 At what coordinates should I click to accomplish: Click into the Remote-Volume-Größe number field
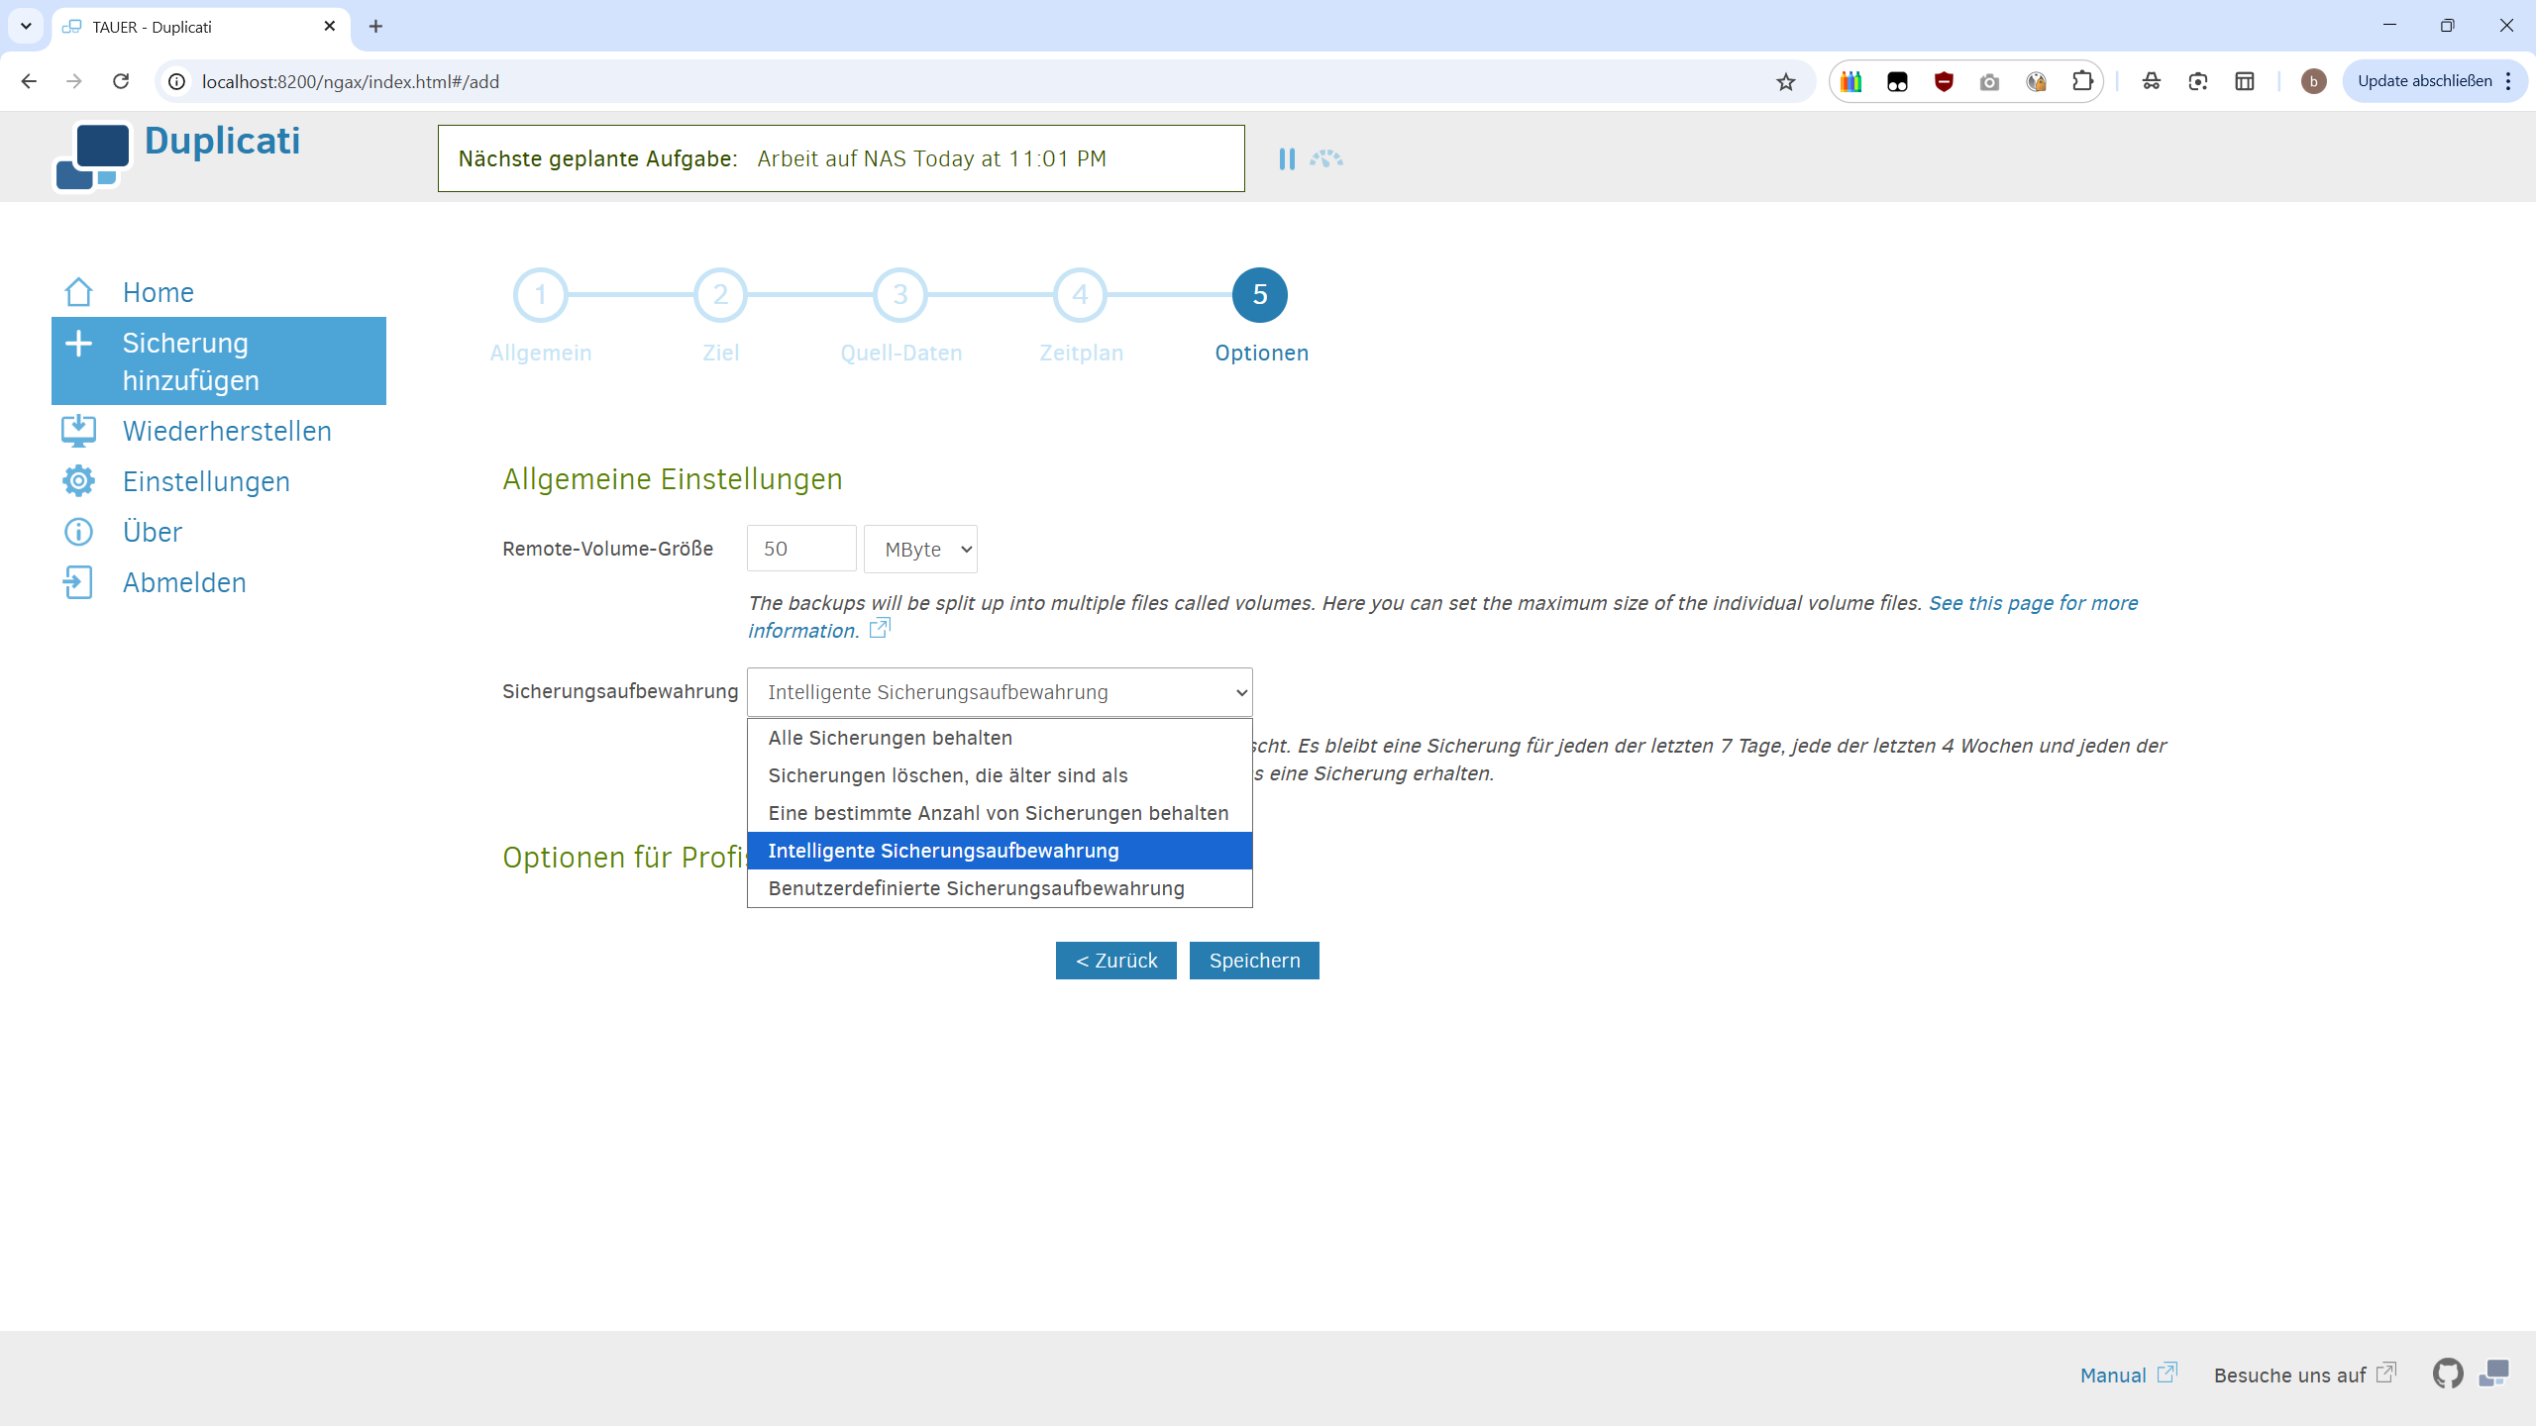(x=801, y=549)
